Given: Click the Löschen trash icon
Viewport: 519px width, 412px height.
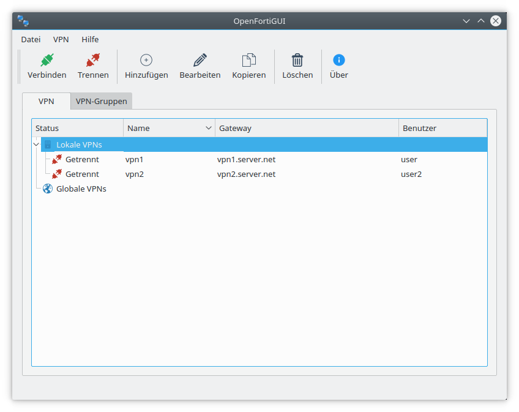Looking at the screenshot, I should [297, 60].
